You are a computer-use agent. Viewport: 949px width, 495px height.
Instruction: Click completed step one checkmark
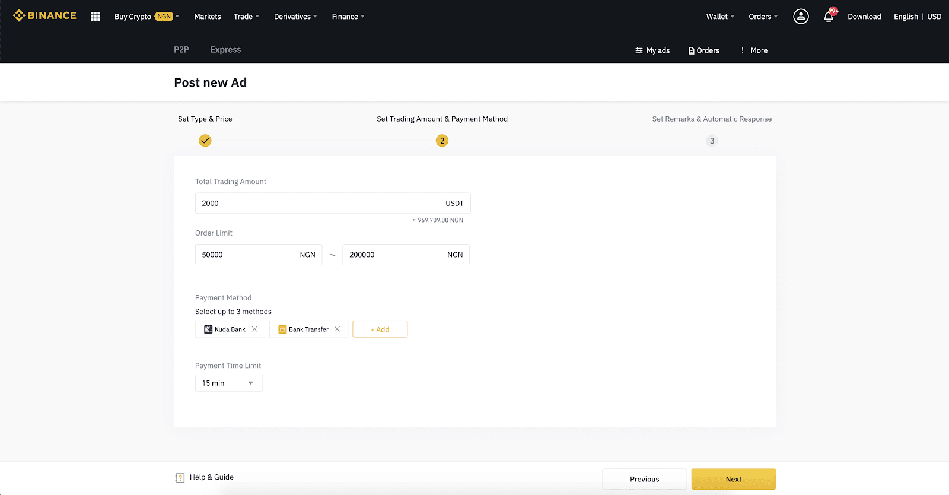point(205,141)
